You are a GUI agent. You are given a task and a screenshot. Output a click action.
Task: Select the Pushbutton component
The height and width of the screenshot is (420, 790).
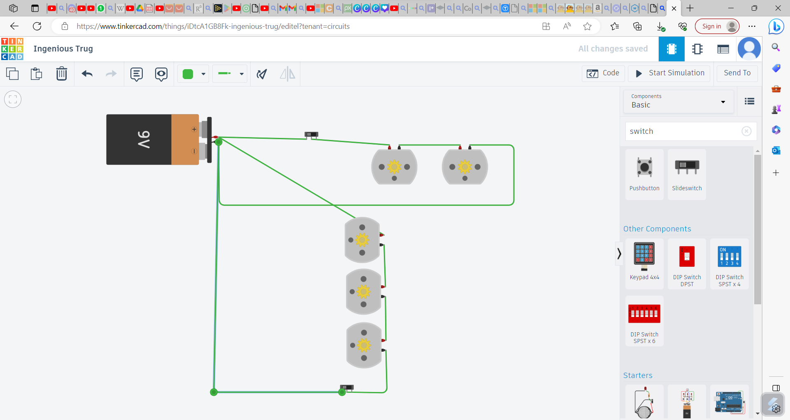coord(644,175)
